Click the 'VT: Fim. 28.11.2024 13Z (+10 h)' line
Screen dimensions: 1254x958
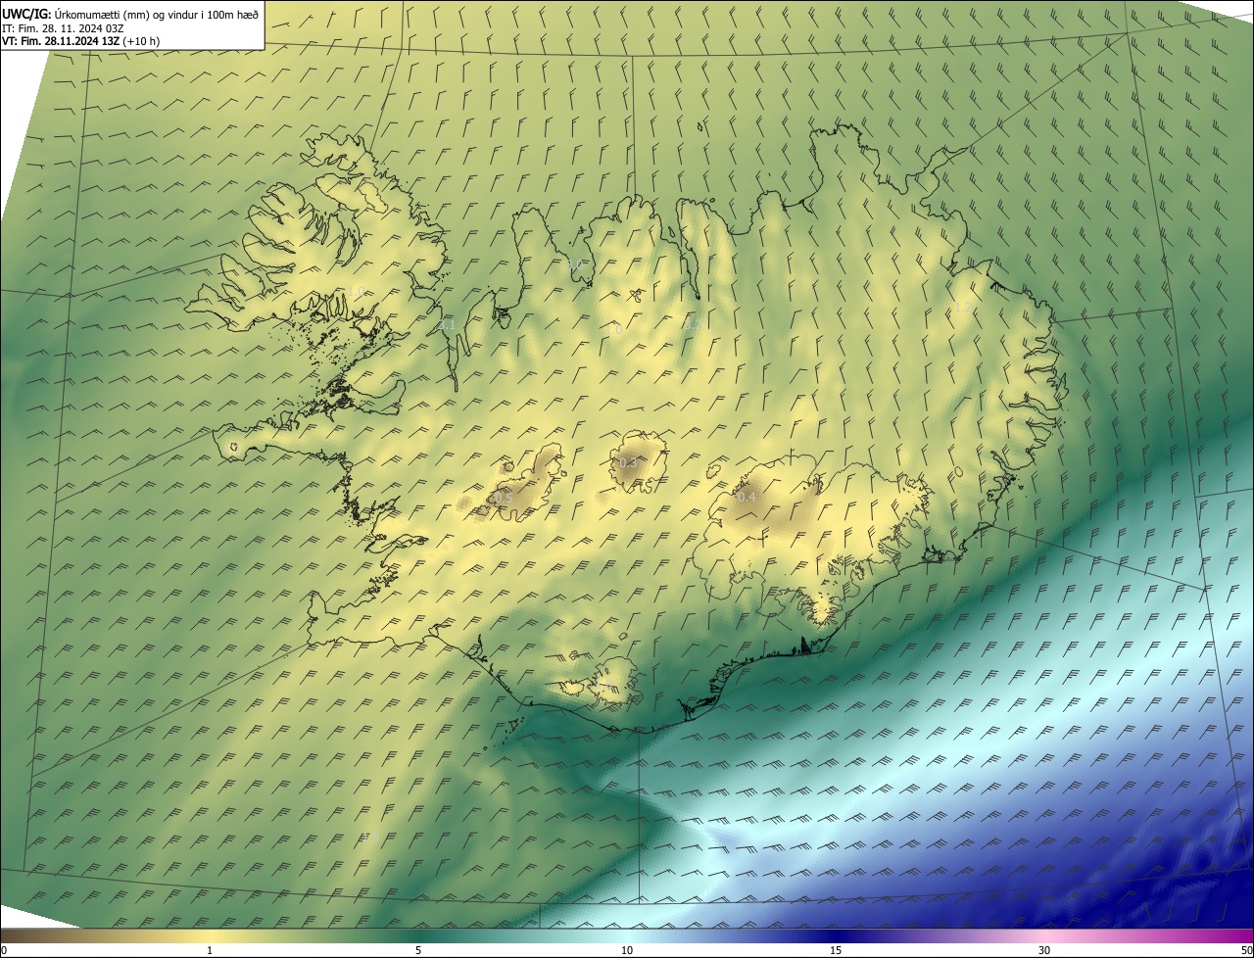click(81, 41)
